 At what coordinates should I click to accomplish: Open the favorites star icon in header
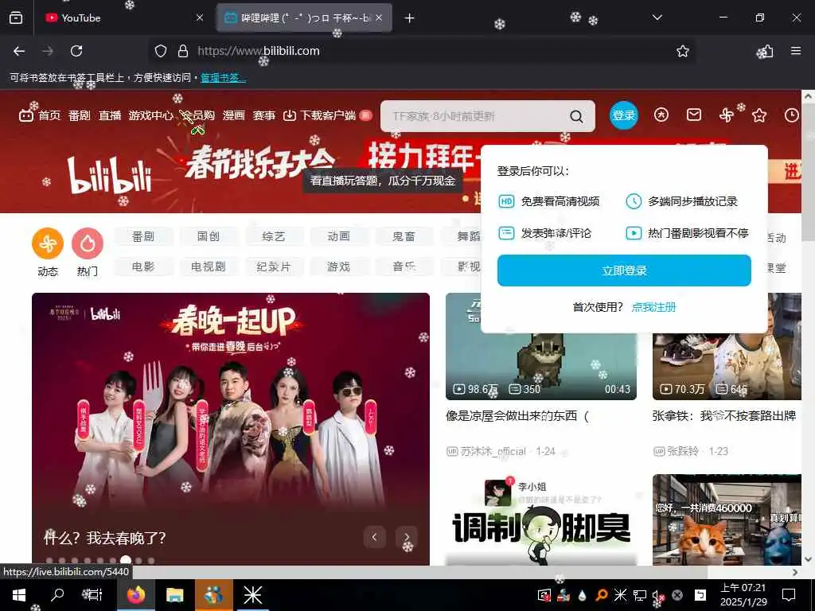[x=758, y=115]
